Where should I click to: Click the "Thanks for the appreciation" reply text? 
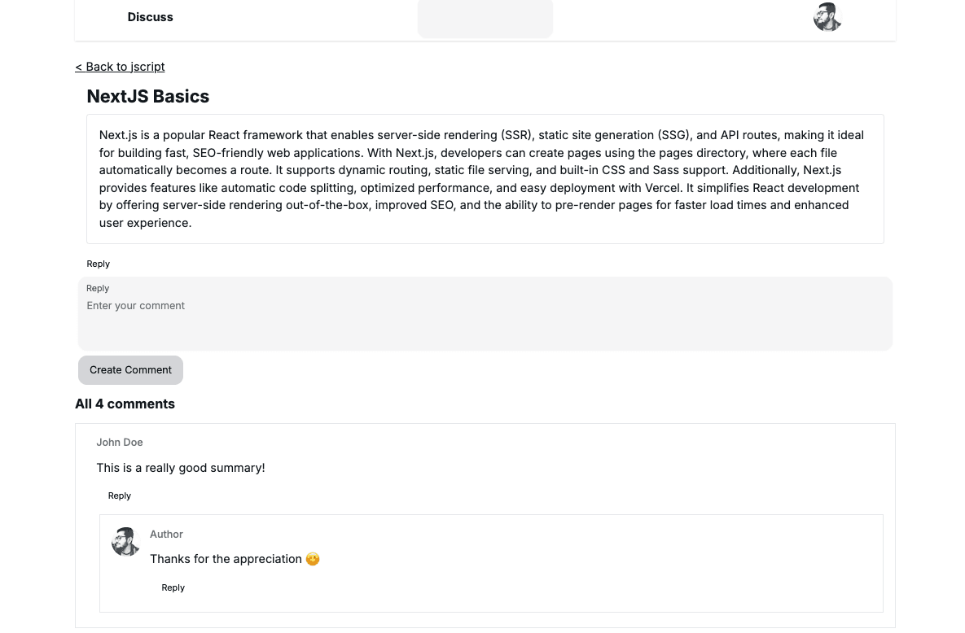point(226,559)
